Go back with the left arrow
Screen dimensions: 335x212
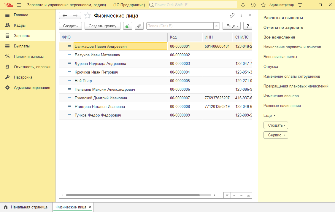point(65,16)
